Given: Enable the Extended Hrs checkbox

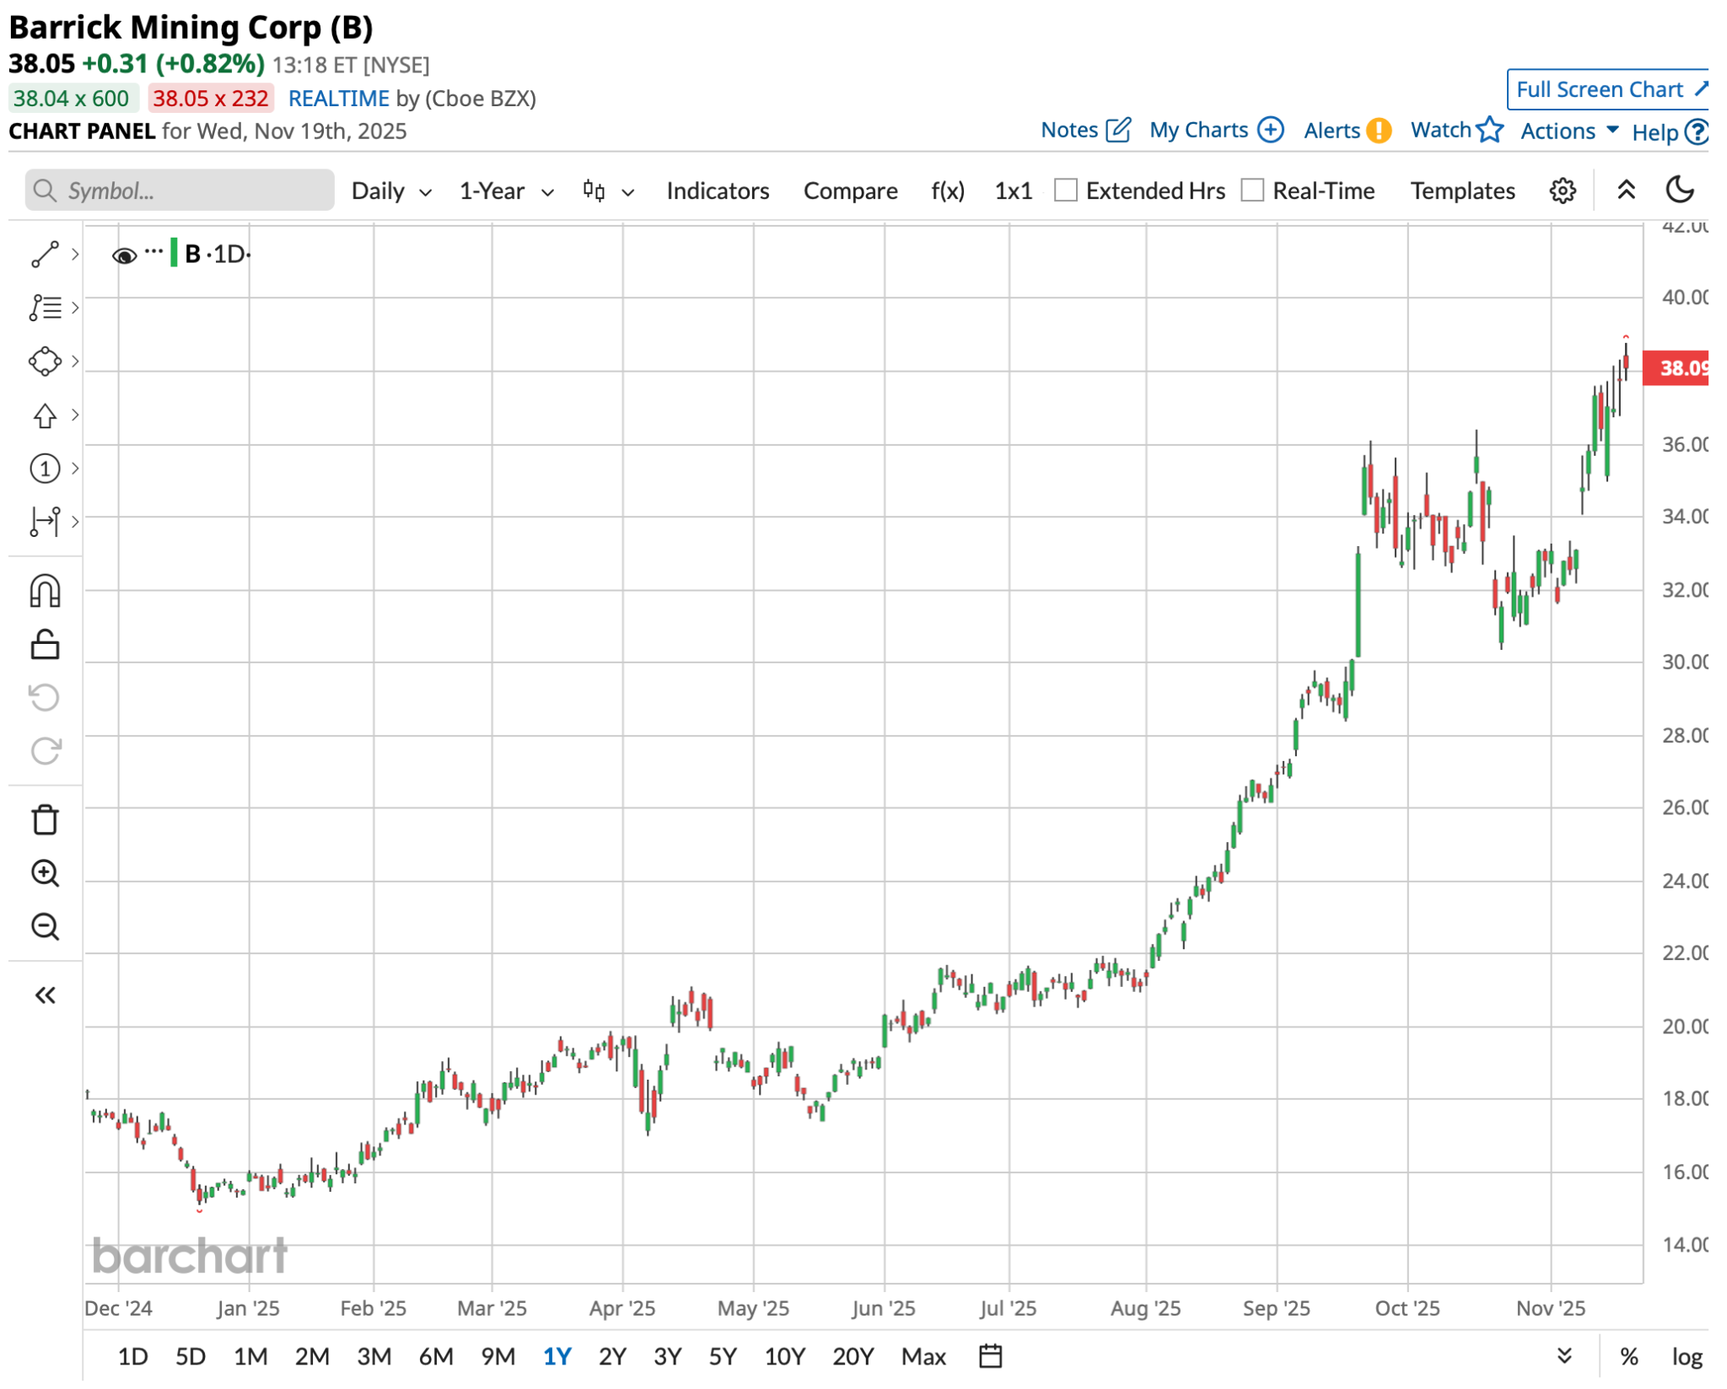Looking at the screenshot, I should (1066, 190).
